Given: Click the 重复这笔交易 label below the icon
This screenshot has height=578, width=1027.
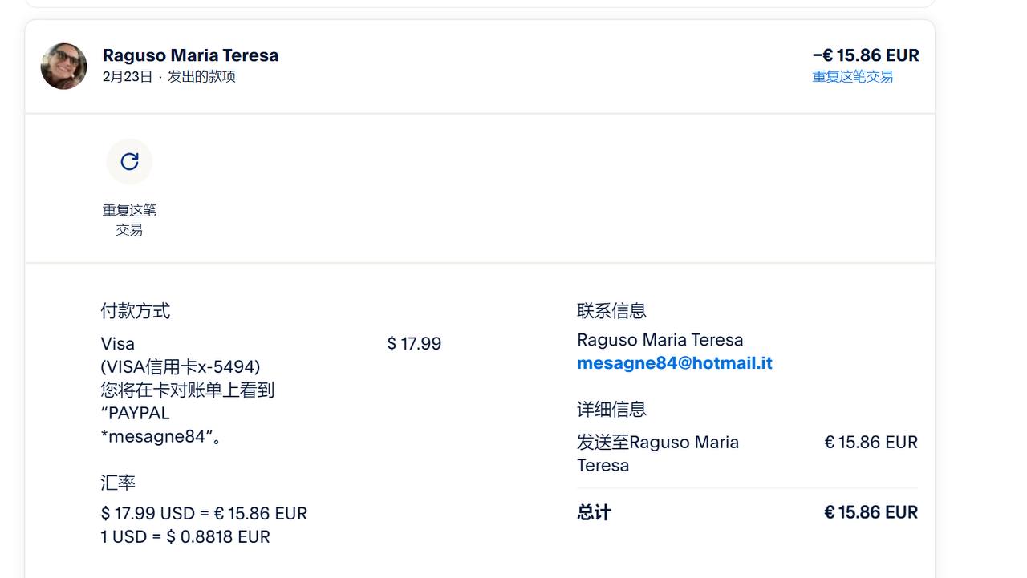Looking at the screenshot, I should [129, 220].
